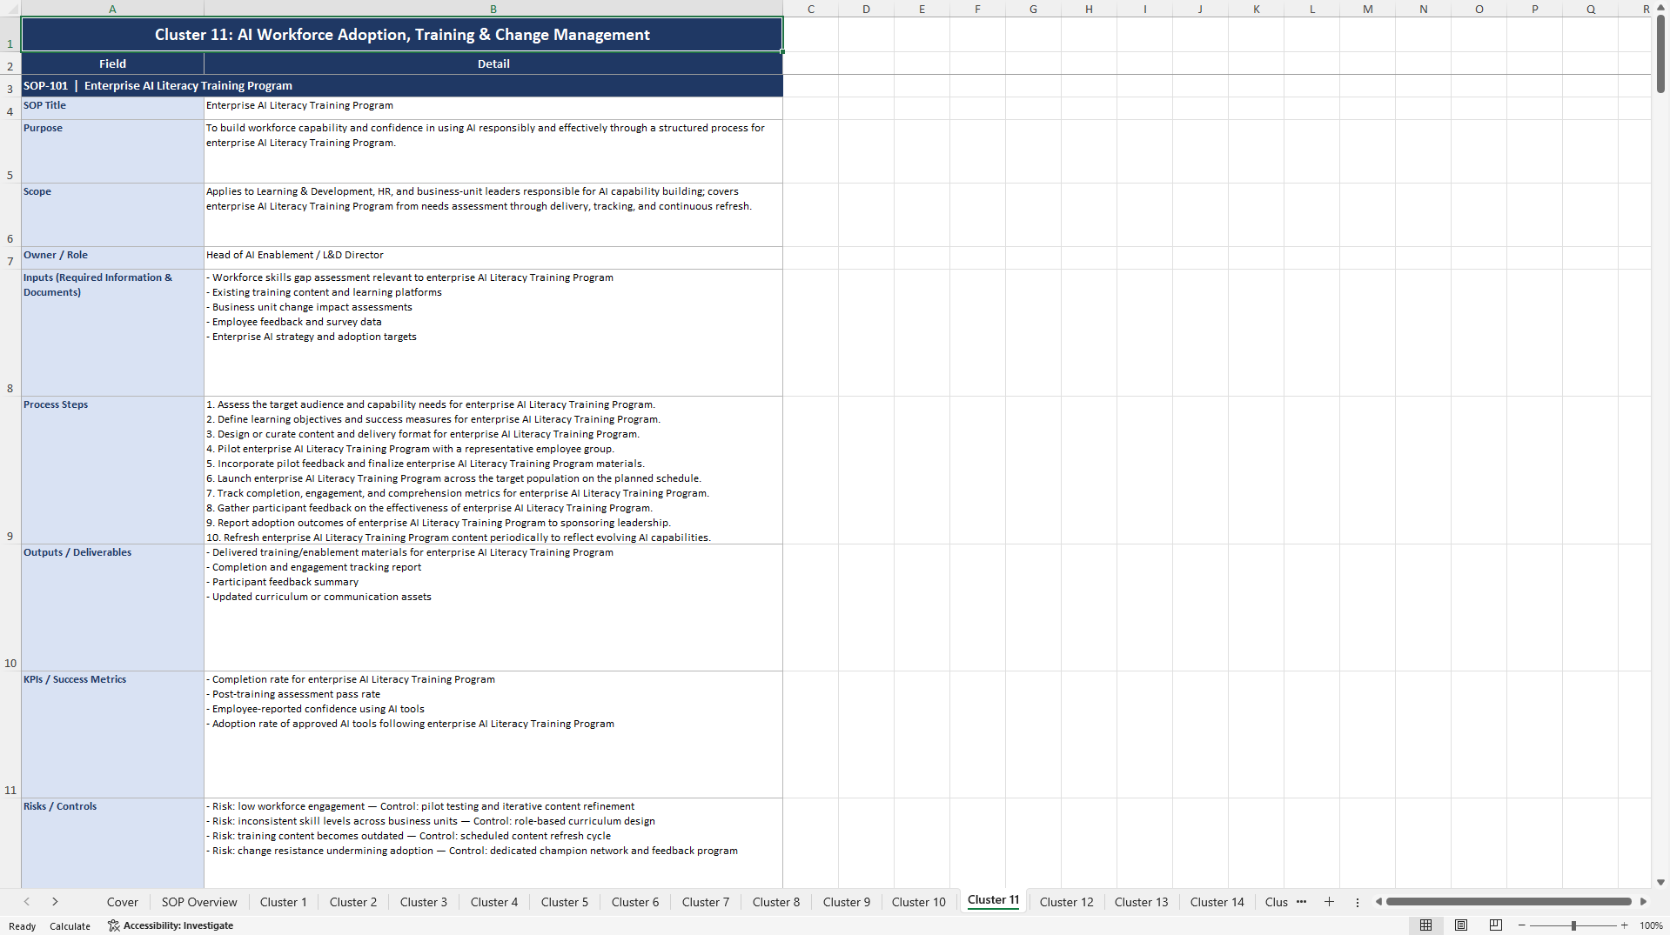The width and height of the screenshot is (1670, 935).
Task: Switch to Normal view icon
Action: 1425,925
